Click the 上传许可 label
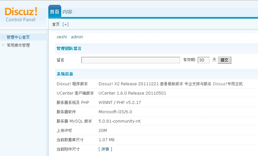This screenshot has width=258, height=156. tap(64, 131)
